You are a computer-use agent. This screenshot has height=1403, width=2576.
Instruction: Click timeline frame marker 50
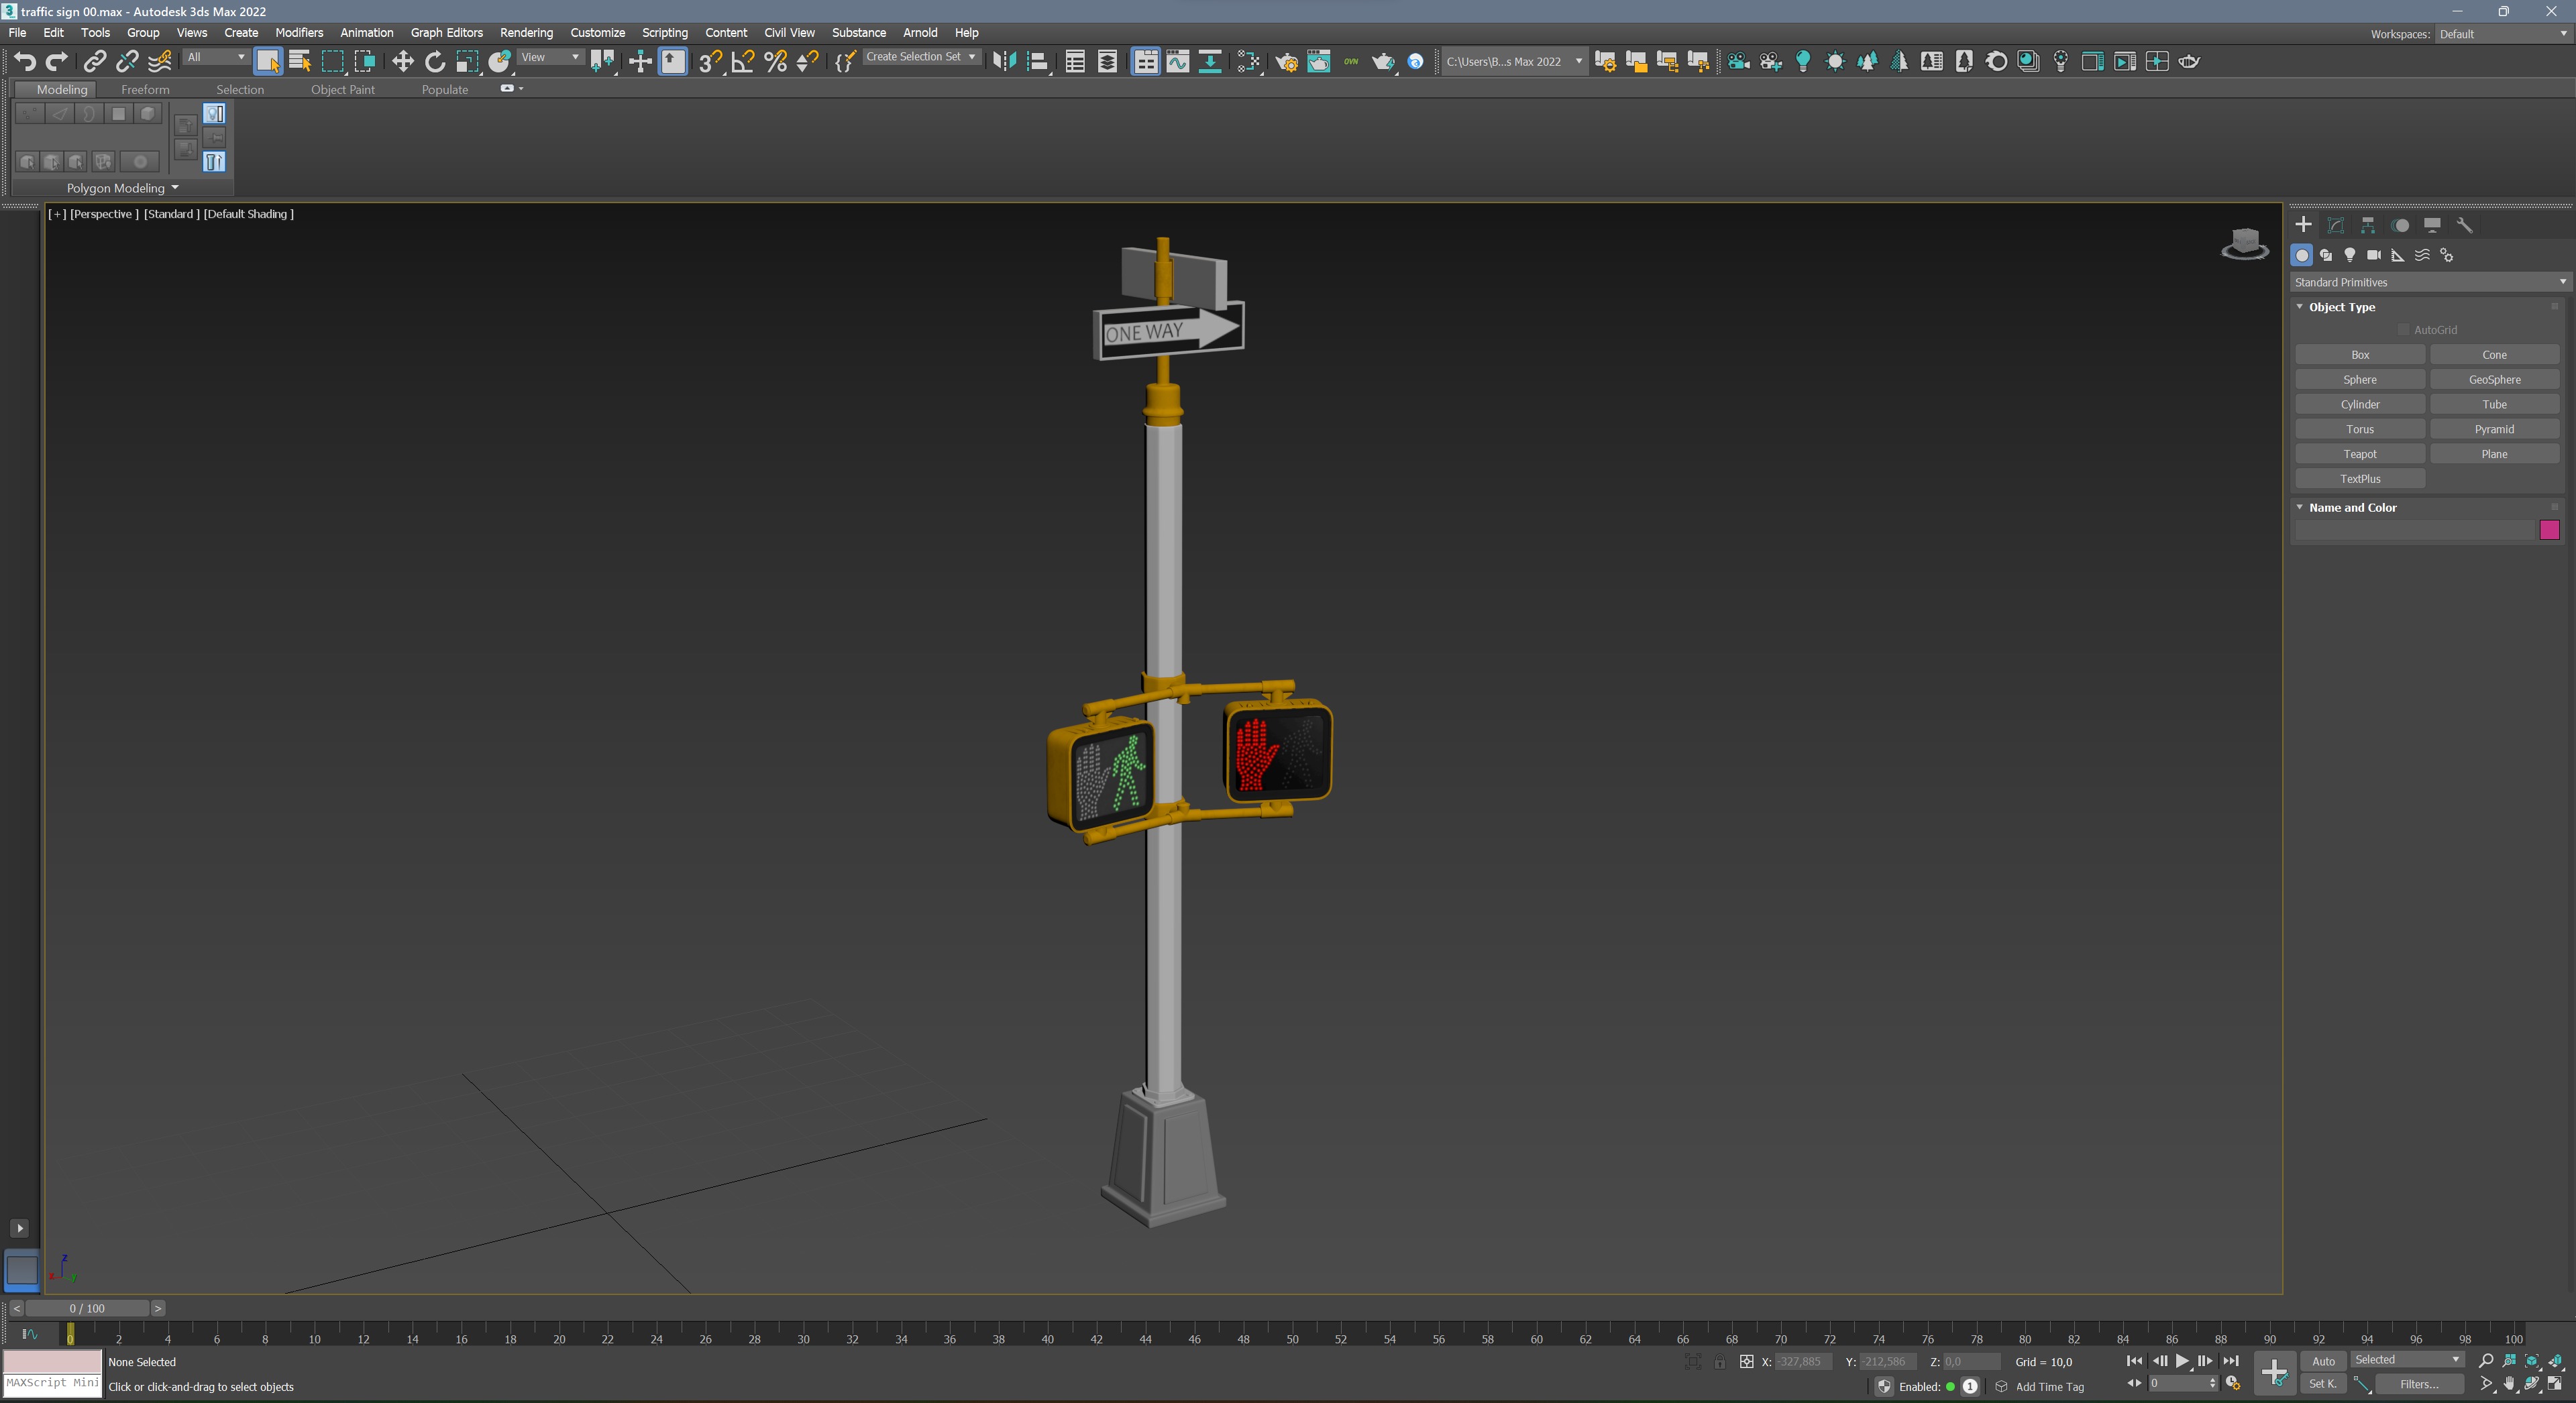pos(1292,1339)
